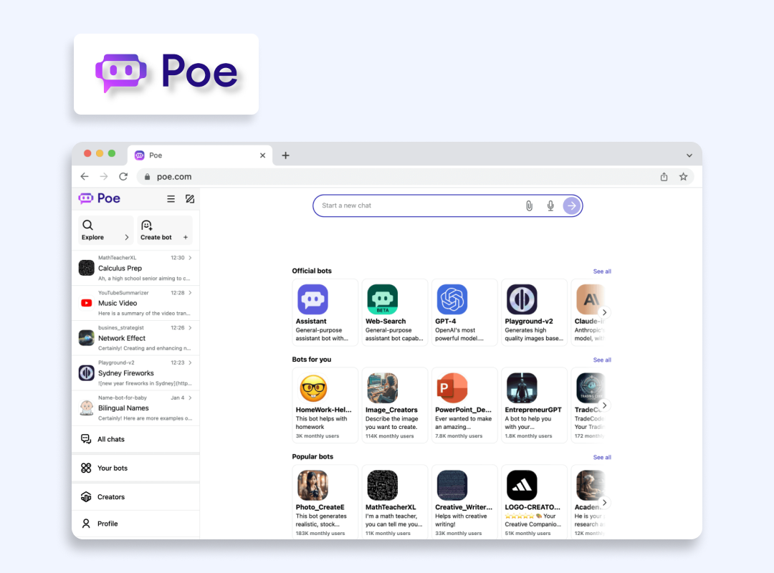This screenshot has height=573, width=774.
Task: Open Calculus Prep chat chevron
Action: (x=190, y=258)
